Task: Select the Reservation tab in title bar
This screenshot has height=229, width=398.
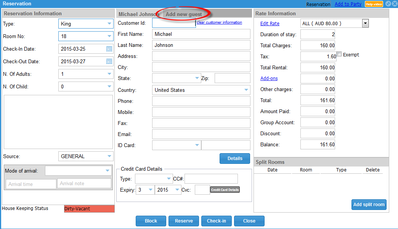Action: click(318, 4)
